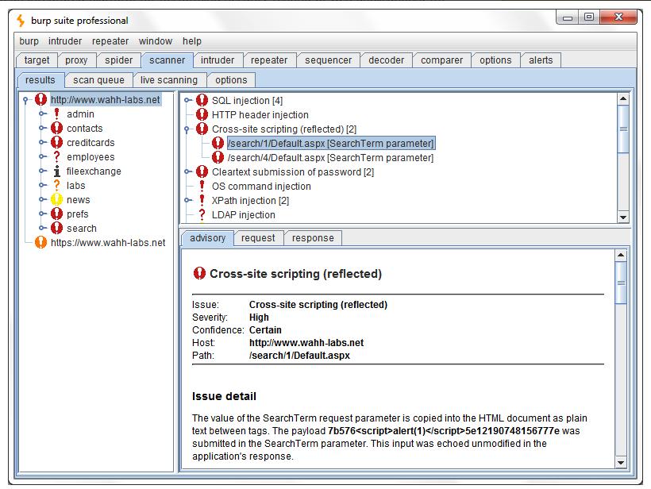The width and height of the screenshot is (651, 489).
Task: Click severity icon of Cross-site scripting (reflected) [2]
Action: pos(202,129)
